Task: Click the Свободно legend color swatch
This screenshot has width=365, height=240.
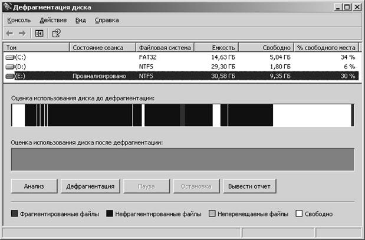Action: click(299, 213)
